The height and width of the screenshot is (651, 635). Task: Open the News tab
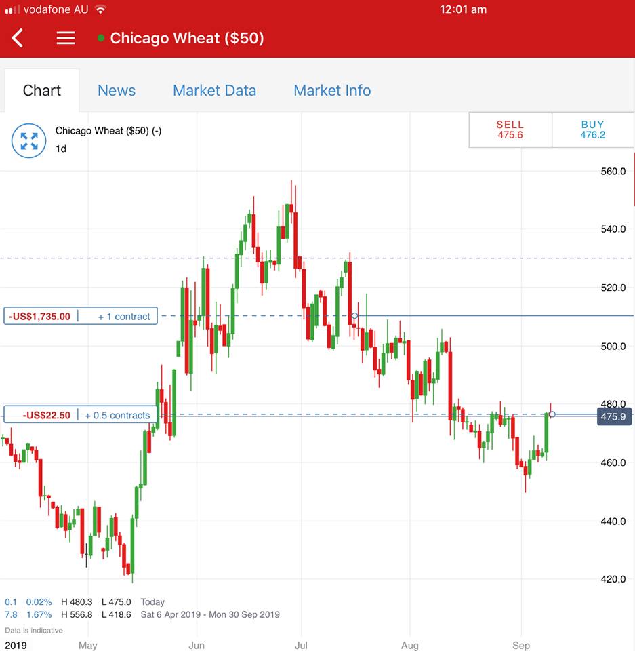click(116, 90)
